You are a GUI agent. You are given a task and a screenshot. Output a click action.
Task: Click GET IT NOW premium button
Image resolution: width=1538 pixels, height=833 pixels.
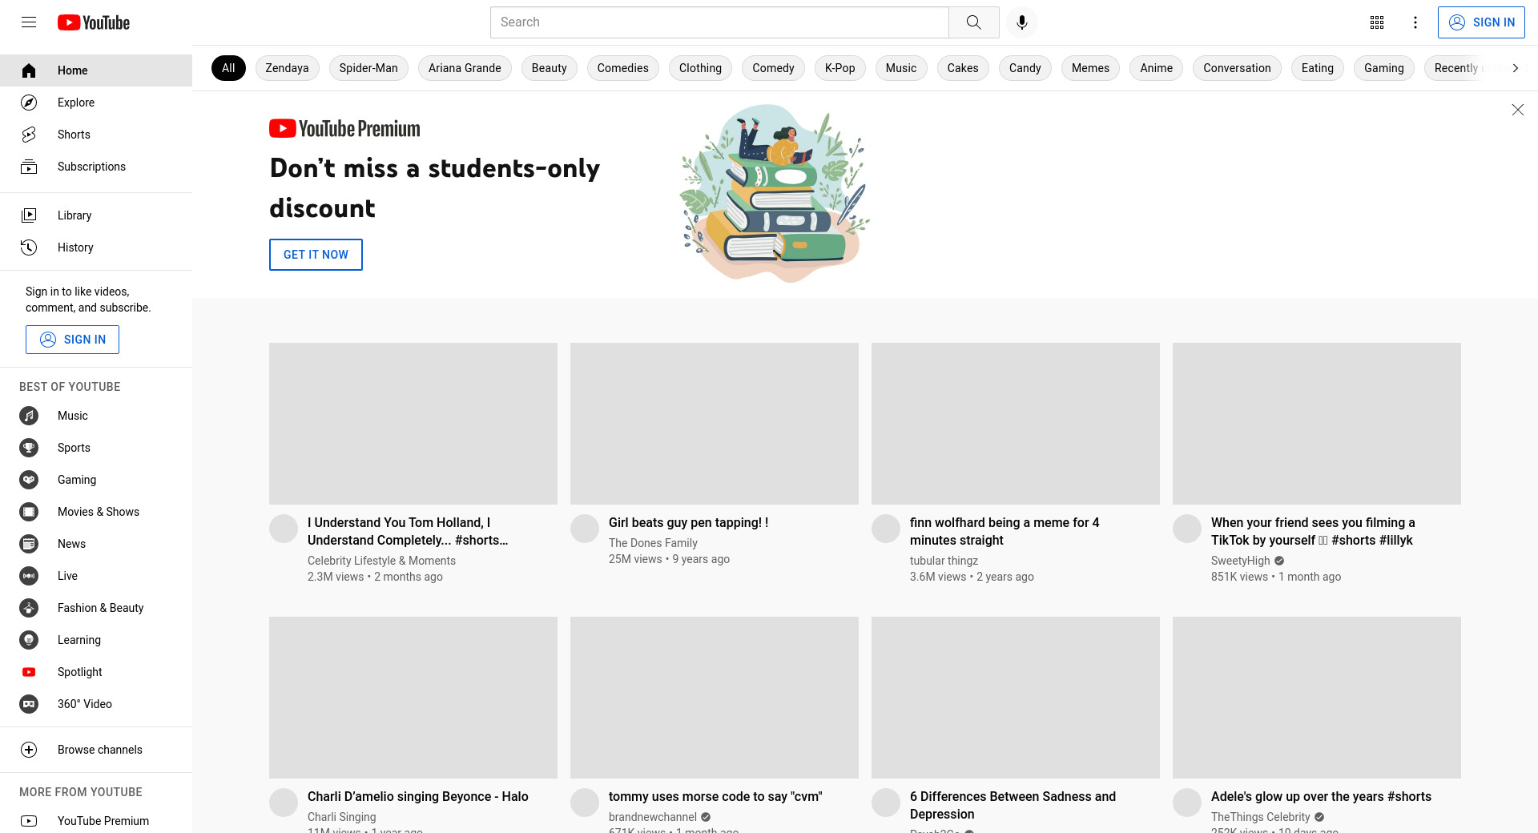pyautogui.click(x=316, y=255)
